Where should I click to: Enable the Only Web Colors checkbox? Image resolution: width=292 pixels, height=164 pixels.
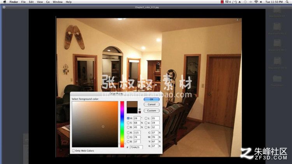73,151
